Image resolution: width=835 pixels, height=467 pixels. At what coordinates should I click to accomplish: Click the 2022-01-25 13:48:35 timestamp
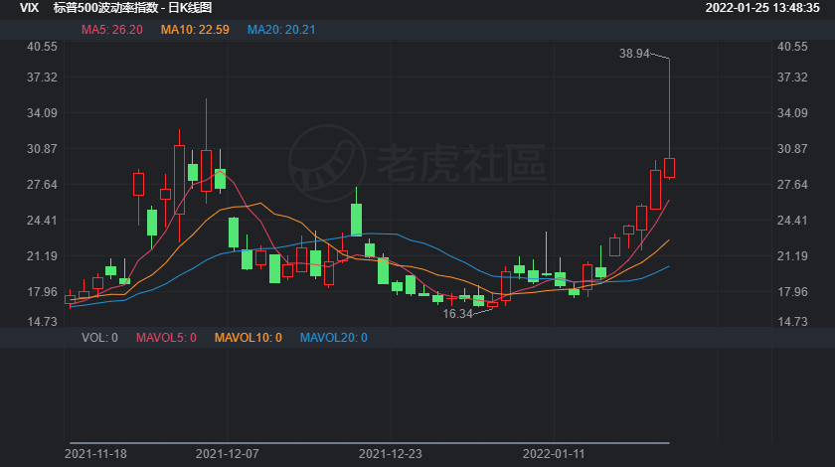coord(762,8)
